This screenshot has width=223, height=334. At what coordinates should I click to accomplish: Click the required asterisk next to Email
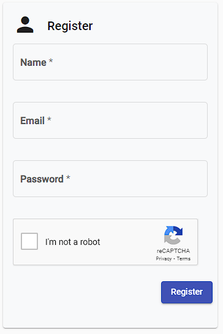coord(49,119)
